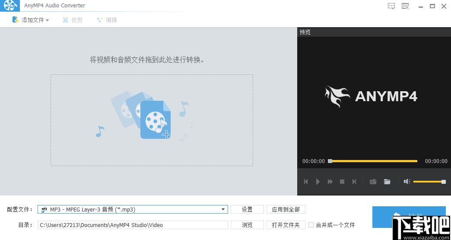Mute the preview volume speaker
The height and width of the screenshot is (240, 451).
[x=407, y=182]
